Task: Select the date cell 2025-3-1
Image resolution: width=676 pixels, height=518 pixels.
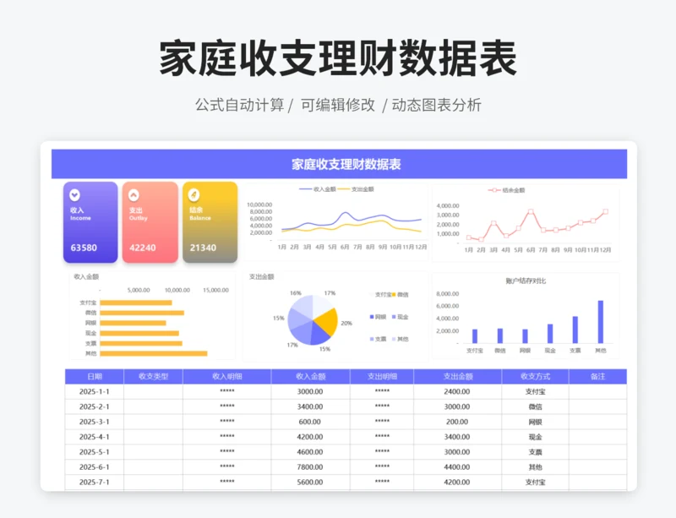Action: (95, 422)
